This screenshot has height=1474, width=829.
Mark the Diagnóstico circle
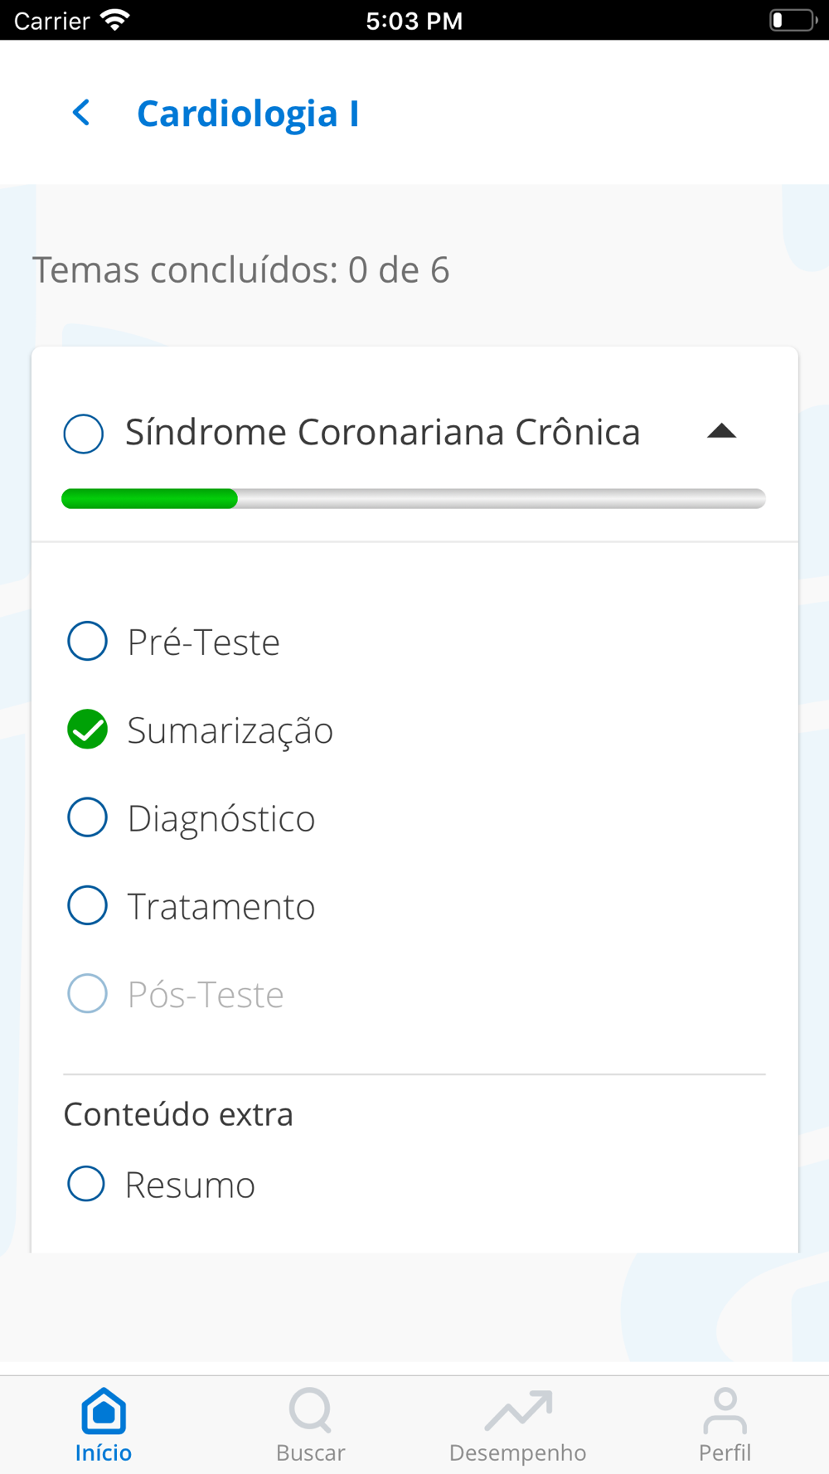click(x=87, y=817)
